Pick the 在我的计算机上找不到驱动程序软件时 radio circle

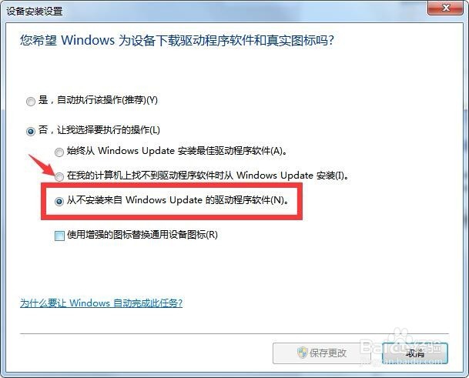pos(59,176)
